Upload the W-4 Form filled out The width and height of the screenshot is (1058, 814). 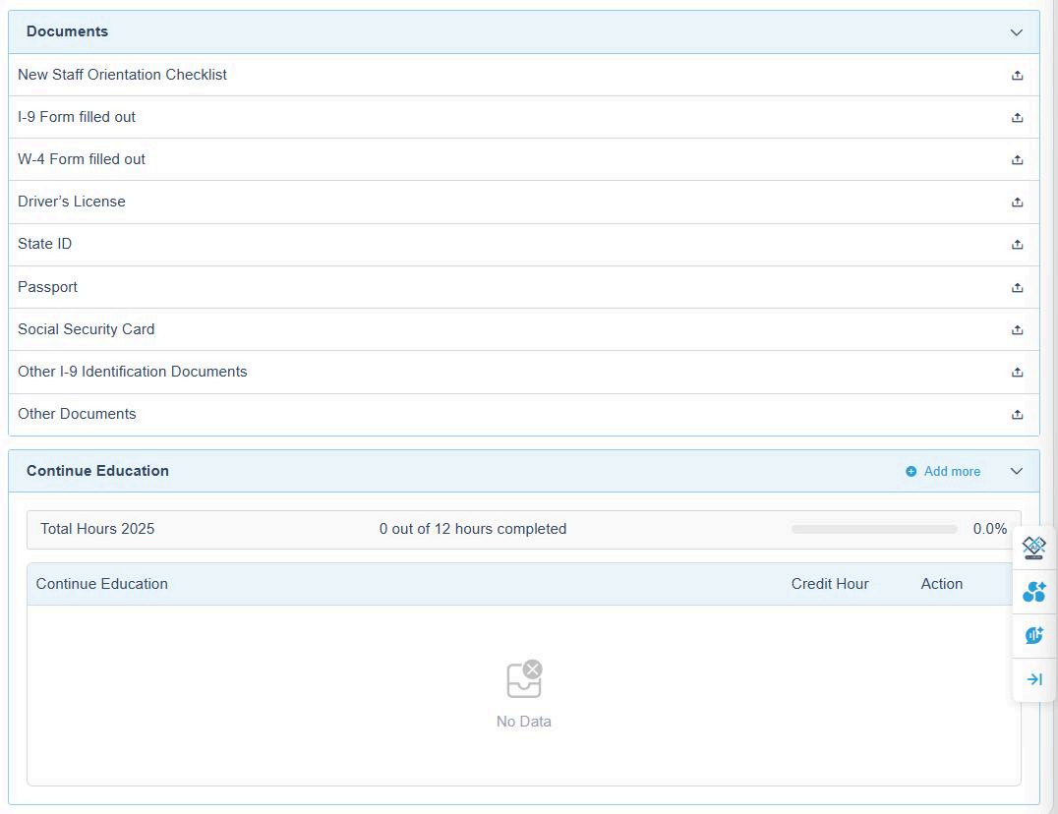1017,160
